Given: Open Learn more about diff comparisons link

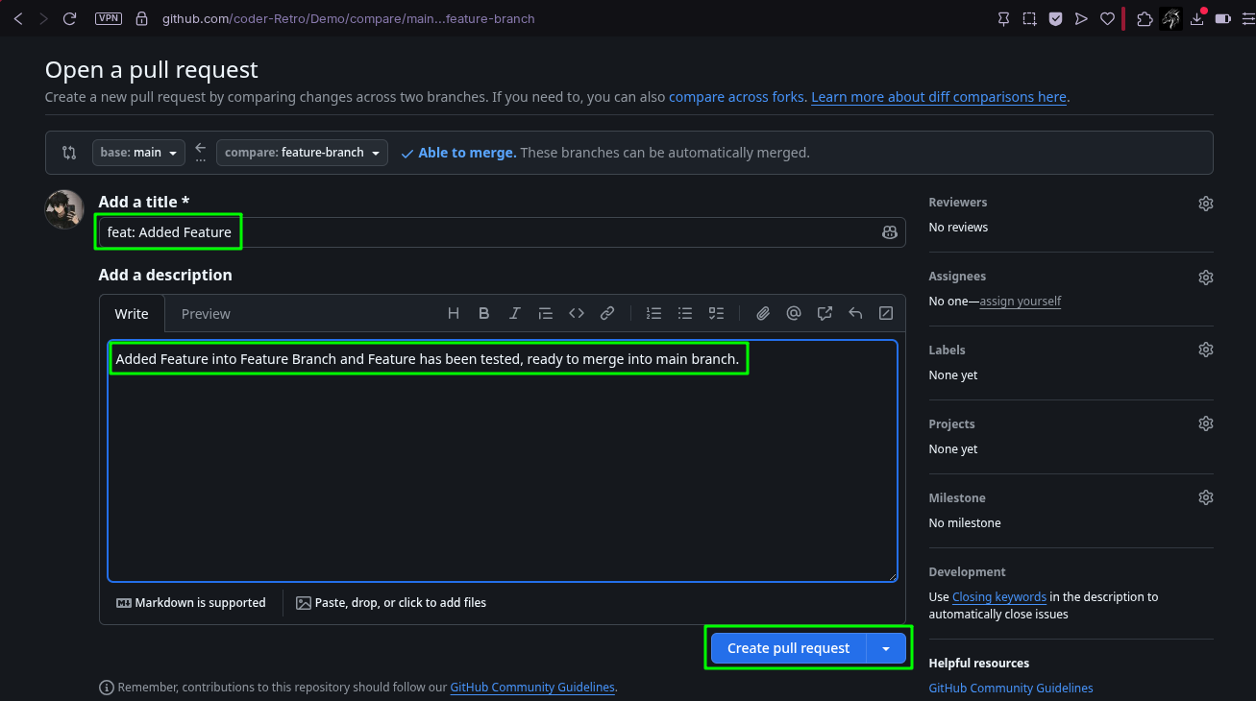Looking at the screenshot, I should click(x=939, y=97).
